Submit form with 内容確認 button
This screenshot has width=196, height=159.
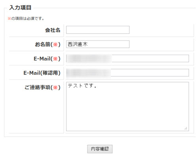point(100,149)
